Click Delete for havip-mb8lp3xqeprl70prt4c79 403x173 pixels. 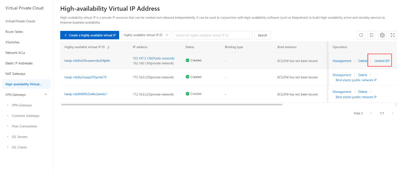click(x=363, y=75)
